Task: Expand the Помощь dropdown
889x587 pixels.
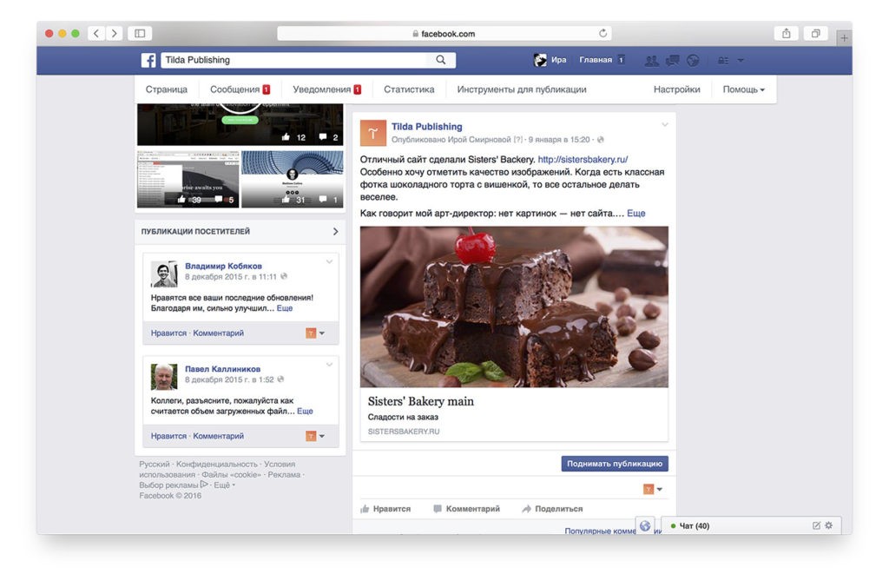Action: [743, 89]
